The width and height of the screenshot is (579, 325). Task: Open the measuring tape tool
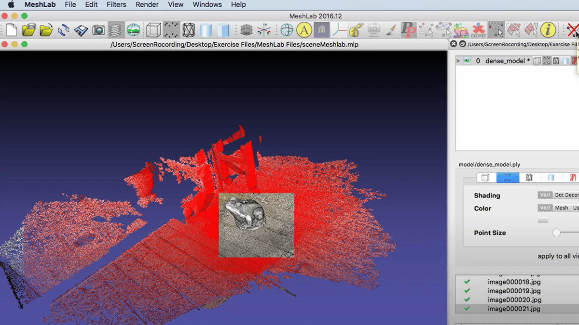tap(356, 30)
